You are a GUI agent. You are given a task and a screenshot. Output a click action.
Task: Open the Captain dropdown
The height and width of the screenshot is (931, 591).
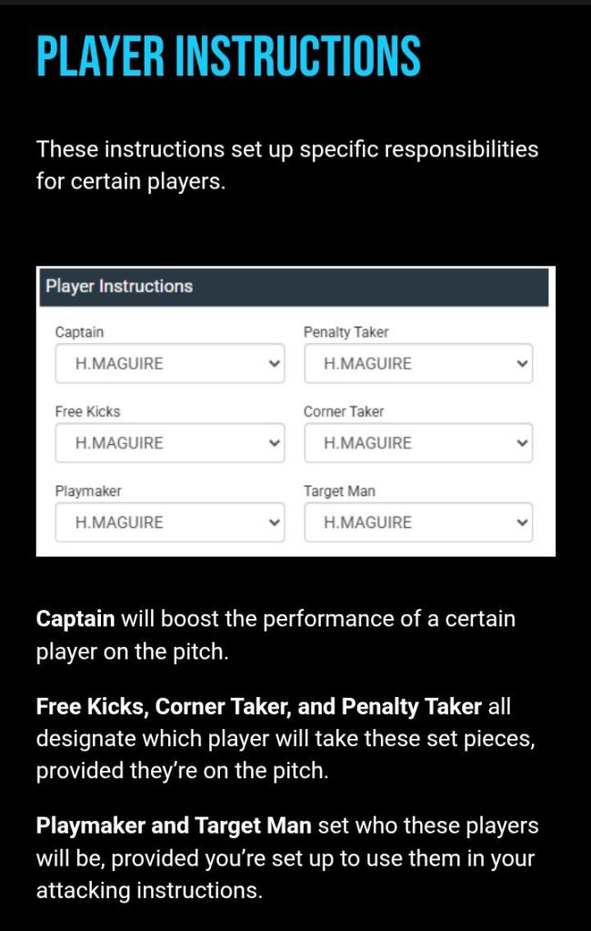click(x=169, y=364)
